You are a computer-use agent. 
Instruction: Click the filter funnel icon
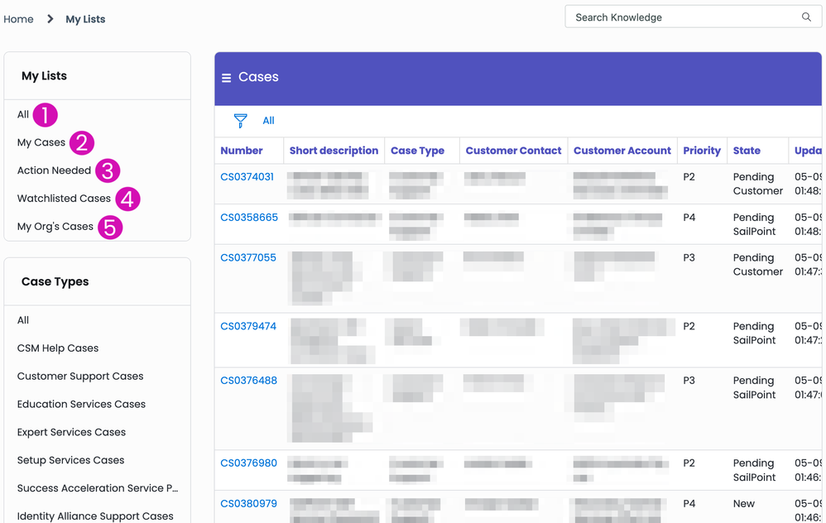(x=240, y=121)
